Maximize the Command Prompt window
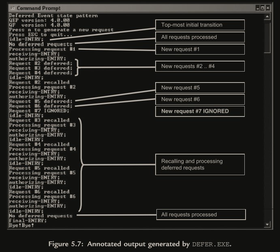This screenshot has height=252, width=280. pyautogui.click(x=263, y=8)
